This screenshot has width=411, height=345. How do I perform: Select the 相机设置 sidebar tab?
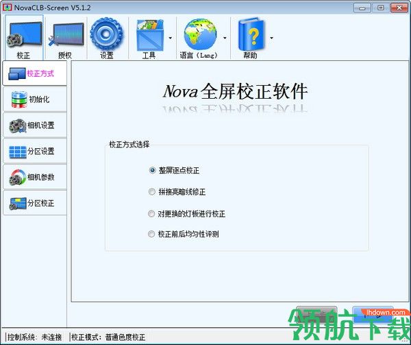click(35, 125)
